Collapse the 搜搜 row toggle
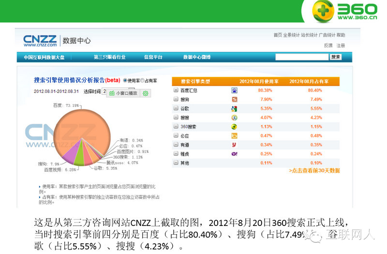The image size is (387, 254). (x=176, y=117)
